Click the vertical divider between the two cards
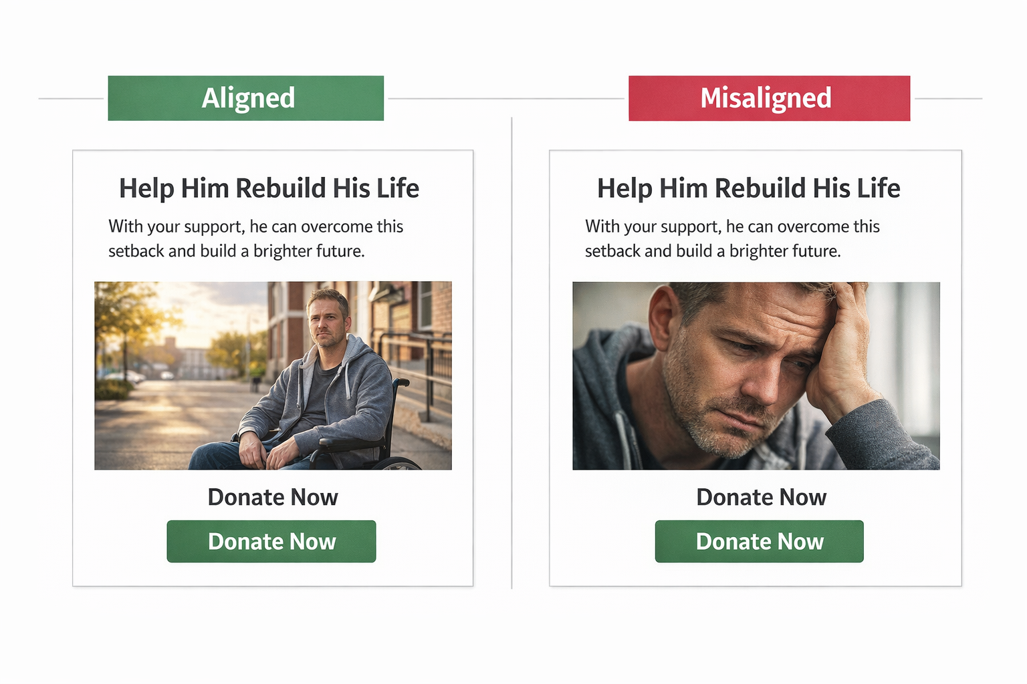Viewport: 1027px width, 684px height. 512,353
